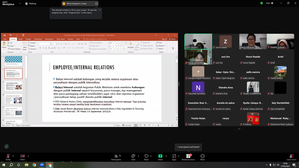The height and width of the screenshot is (168, 299).
Task: Click Leave room button
Action: click(x=292, y=157)
